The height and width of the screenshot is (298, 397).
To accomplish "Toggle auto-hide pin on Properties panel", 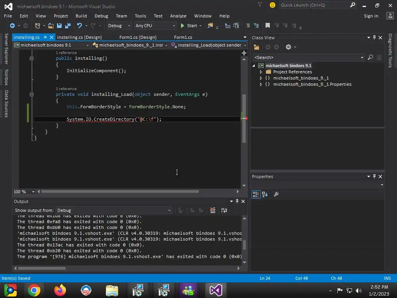I will (x=374, y=177).
